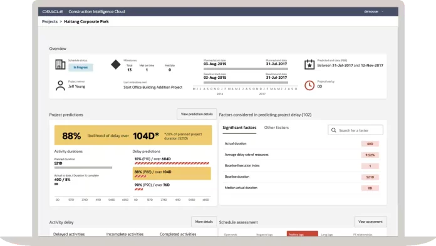The height and width of the screenshot is (246, 436).
Task: Click the Baseline duration factor row
Action: click(301, 177)
